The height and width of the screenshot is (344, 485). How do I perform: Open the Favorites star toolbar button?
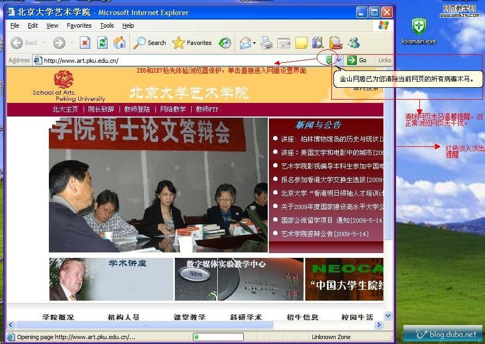pos(192,43)
